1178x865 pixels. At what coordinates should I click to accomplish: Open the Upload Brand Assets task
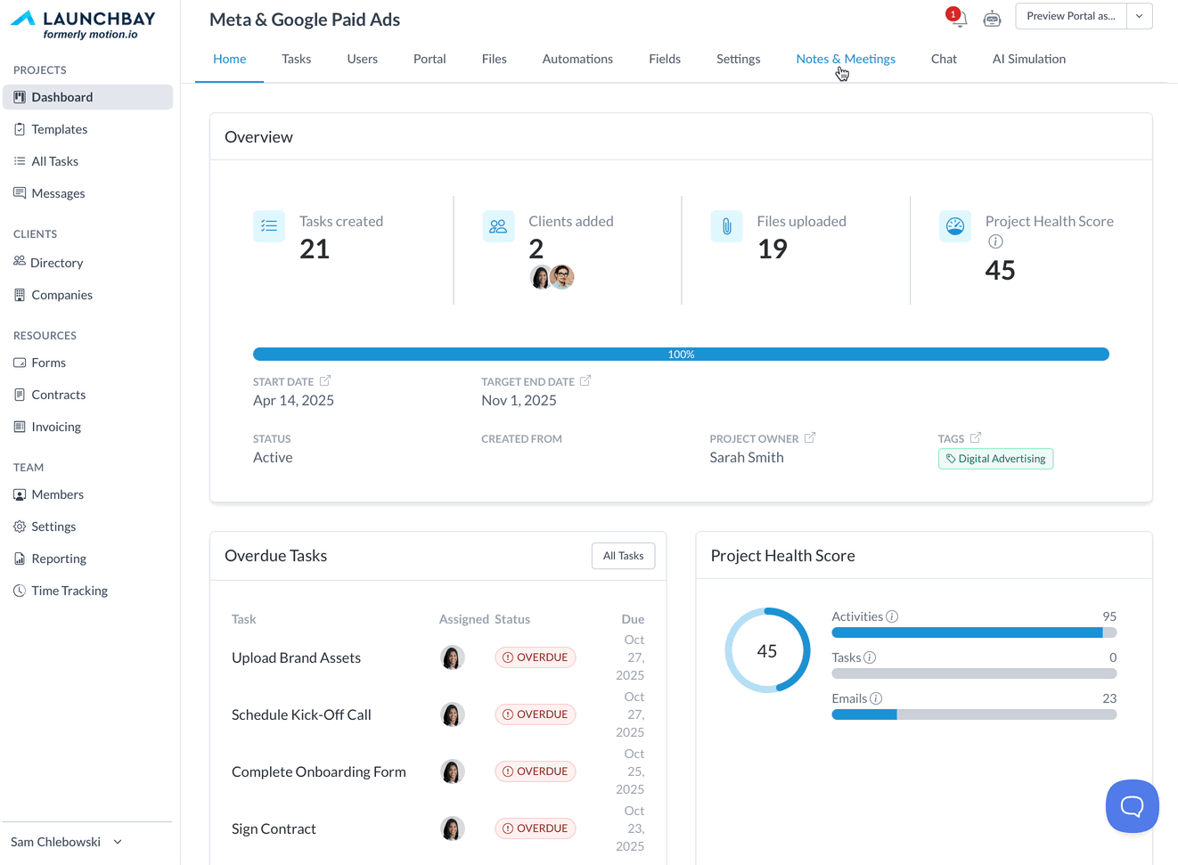296,657
